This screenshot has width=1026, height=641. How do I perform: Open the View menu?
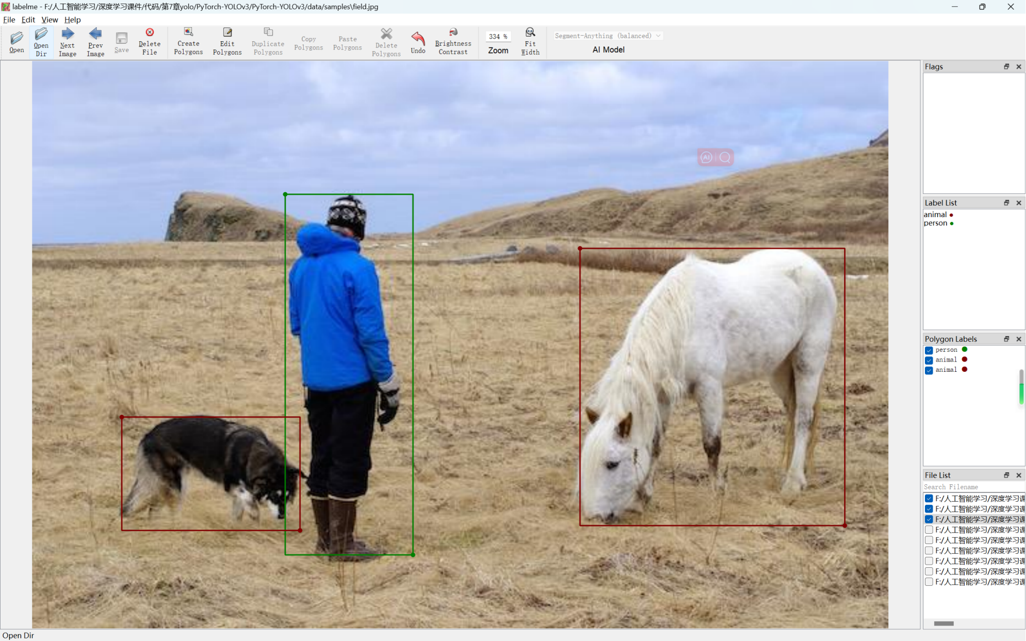coord(50,20)
